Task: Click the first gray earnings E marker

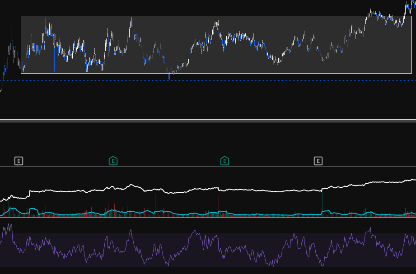Action: tap(19, 161)
